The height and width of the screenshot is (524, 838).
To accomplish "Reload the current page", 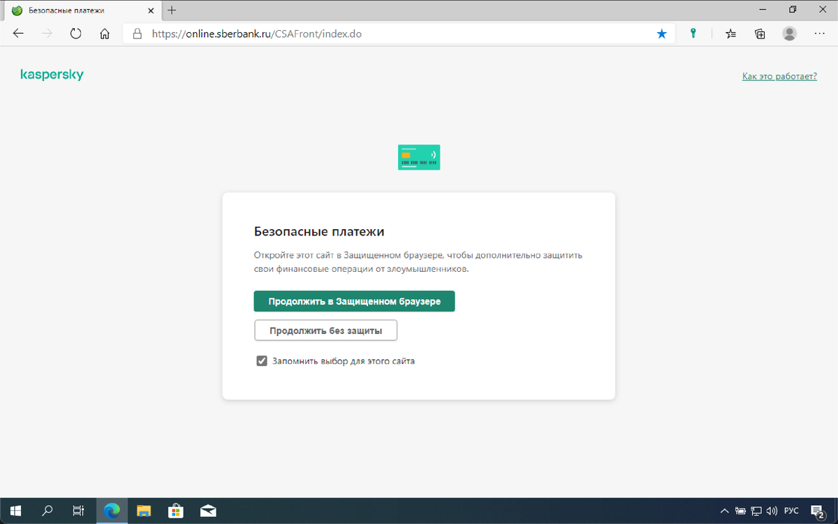I will [75, 34].
